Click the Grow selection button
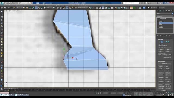This screenshot has height=98, width=174. (168, 49)
